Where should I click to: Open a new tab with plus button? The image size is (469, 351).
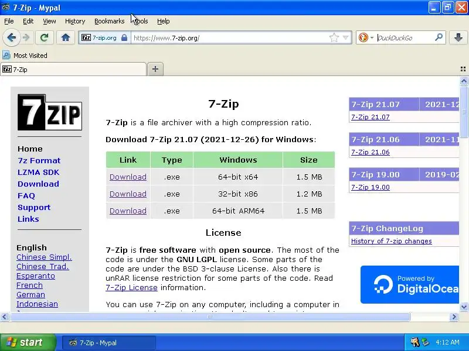pos(155,69)
